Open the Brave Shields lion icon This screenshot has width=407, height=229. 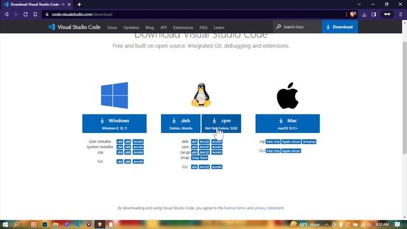[x=352, y=14]
